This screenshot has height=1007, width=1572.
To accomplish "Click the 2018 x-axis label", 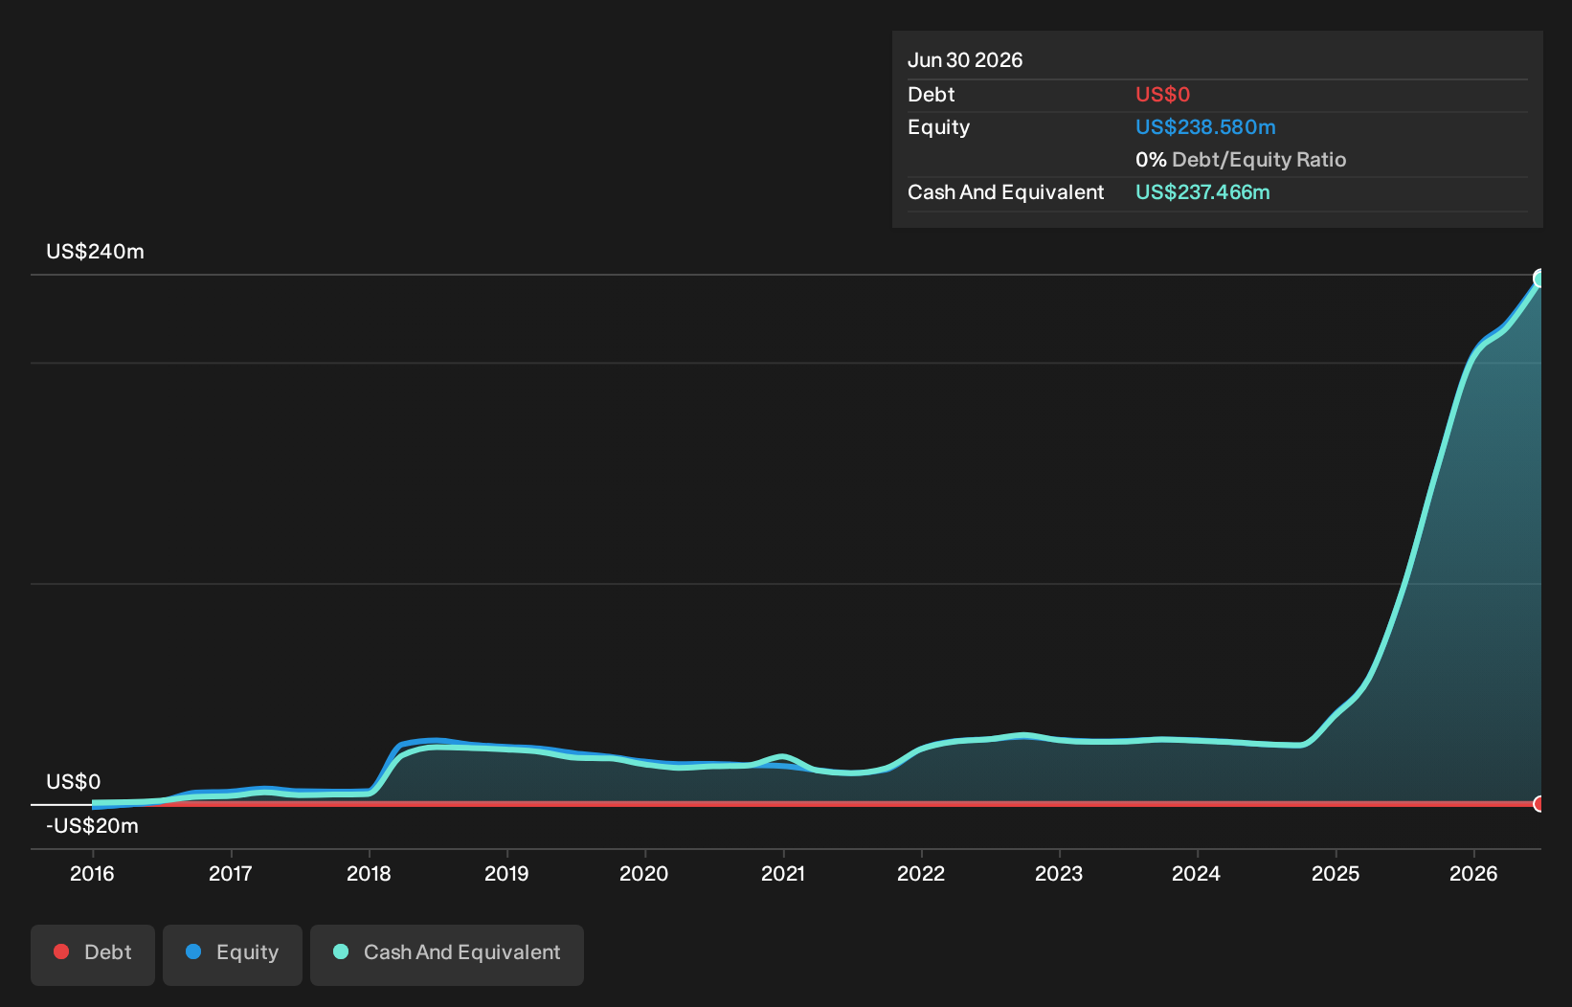I will coord(369,873).
